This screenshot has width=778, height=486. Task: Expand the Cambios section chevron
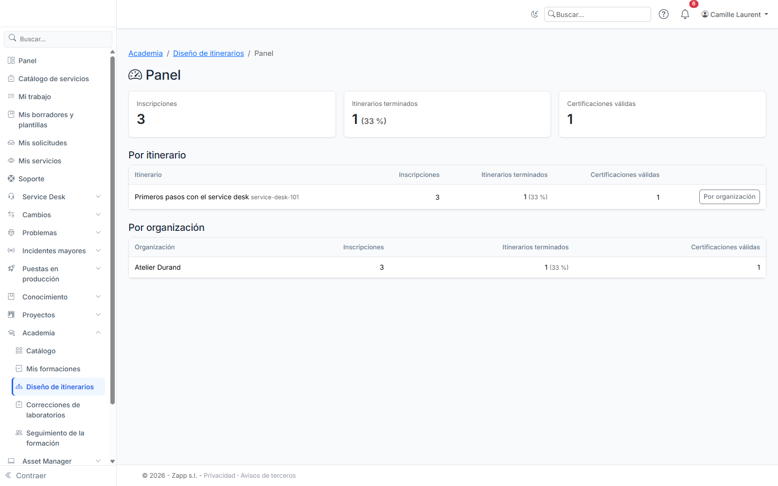[x=98, y=214]
